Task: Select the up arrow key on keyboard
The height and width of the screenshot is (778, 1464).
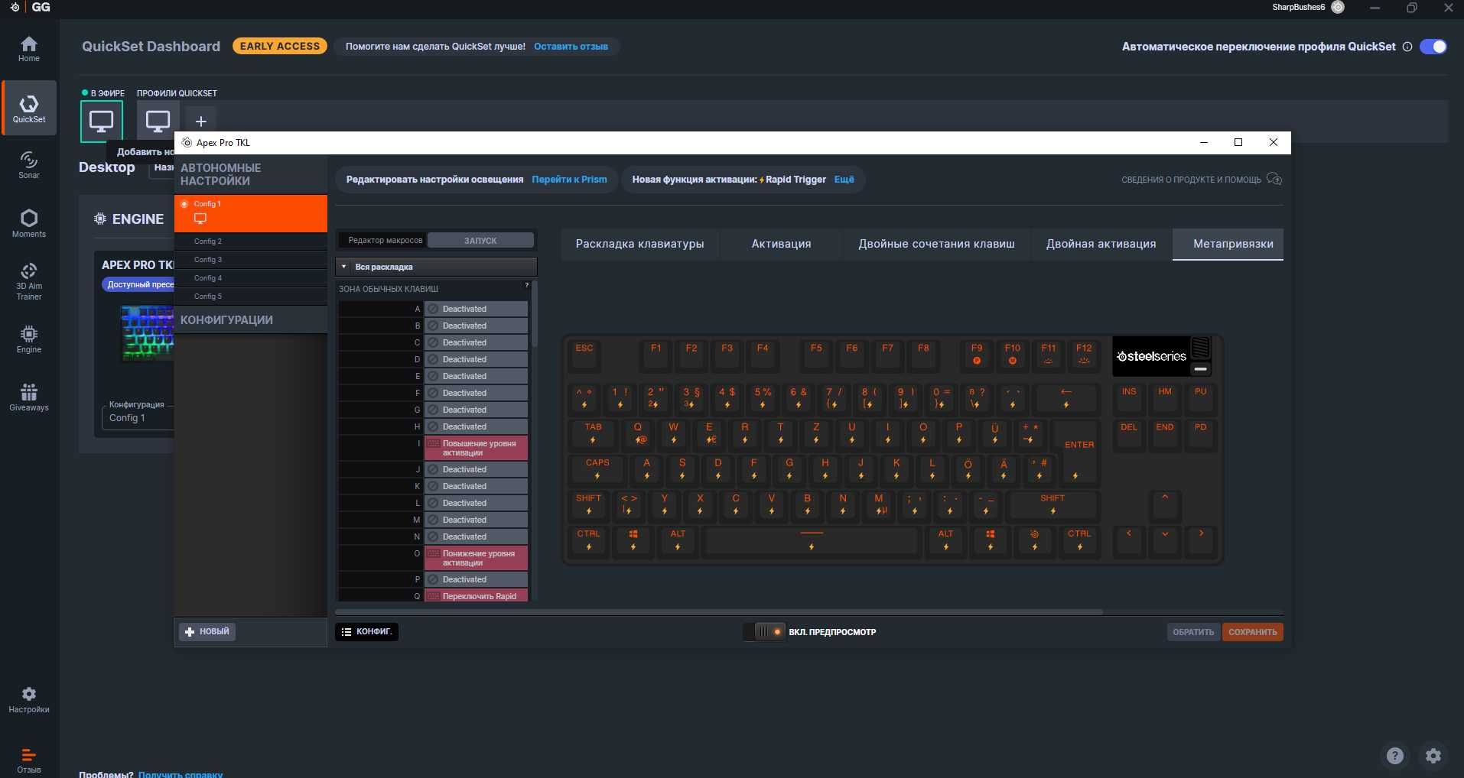Action: pos(1165,504)
